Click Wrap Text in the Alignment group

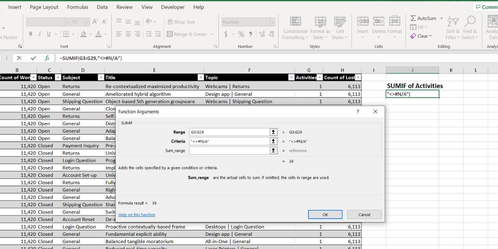(181, 22)
